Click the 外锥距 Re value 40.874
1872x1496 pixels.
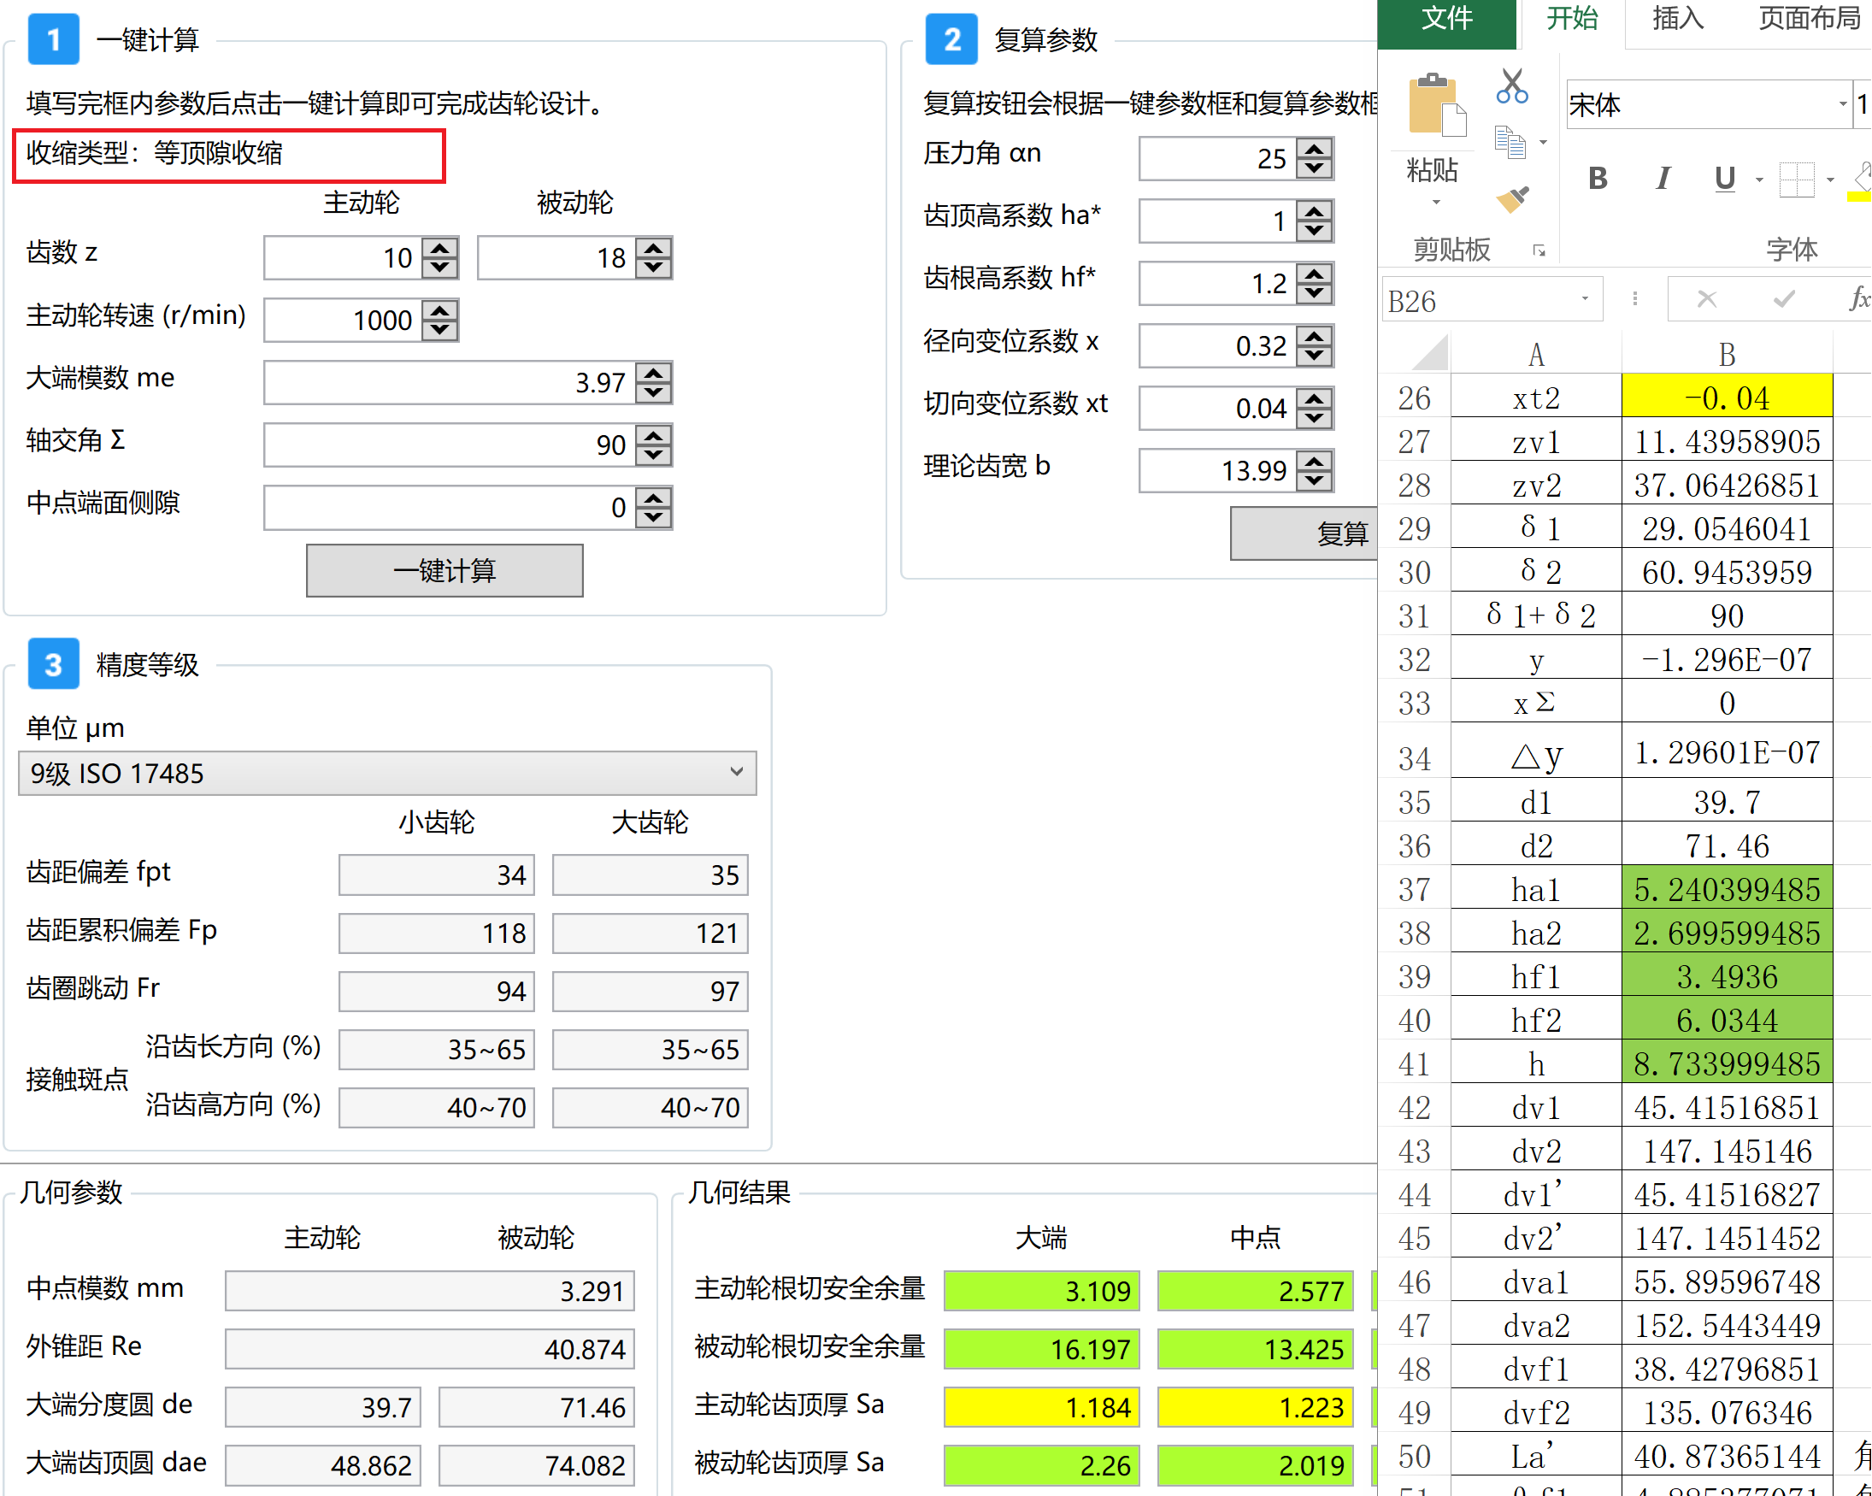coord(430,1348)
